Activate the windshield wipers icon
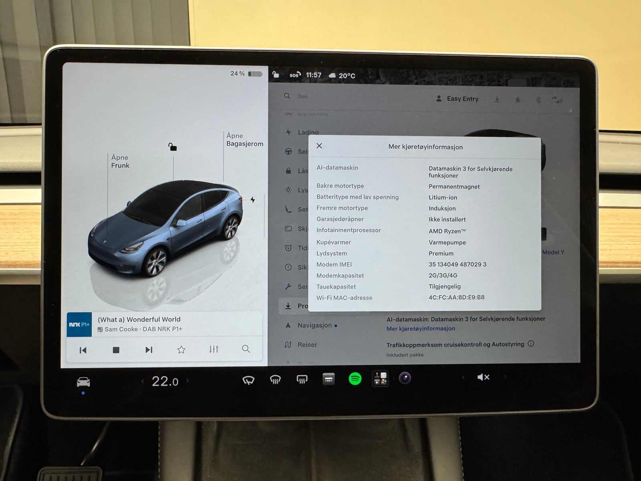Screen dimensions: 641x481 click(248, 380)
